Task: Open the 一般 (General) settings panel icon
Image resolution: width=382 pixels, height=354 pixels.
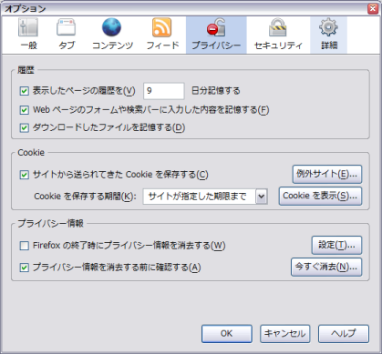Action: [28, 35]
